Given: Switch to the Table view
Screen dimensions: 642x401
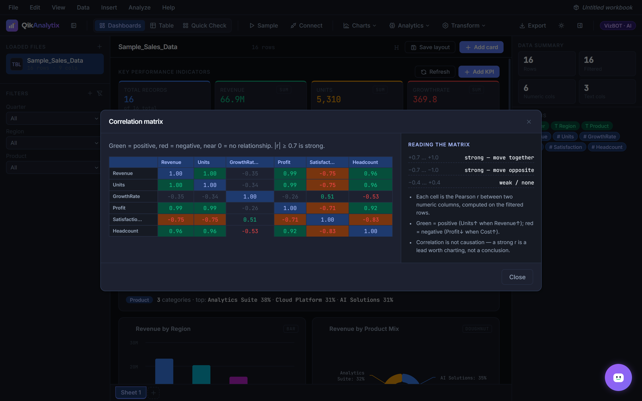Looking at the screenshot, I should click(x=162, y=26).
